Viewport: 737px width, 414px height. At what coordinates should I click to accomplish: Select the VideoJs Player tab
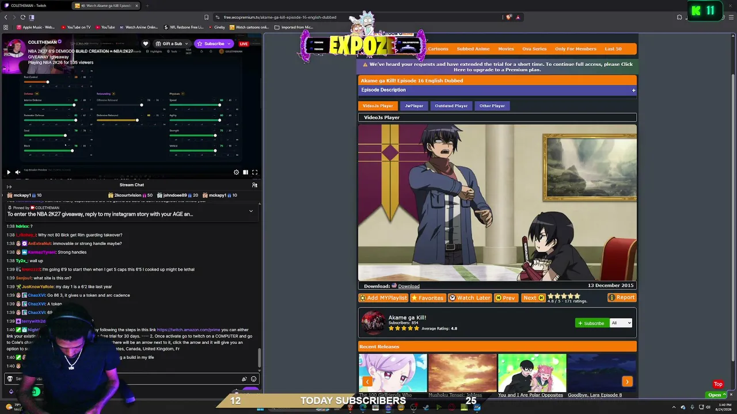[x=378, y=106]
